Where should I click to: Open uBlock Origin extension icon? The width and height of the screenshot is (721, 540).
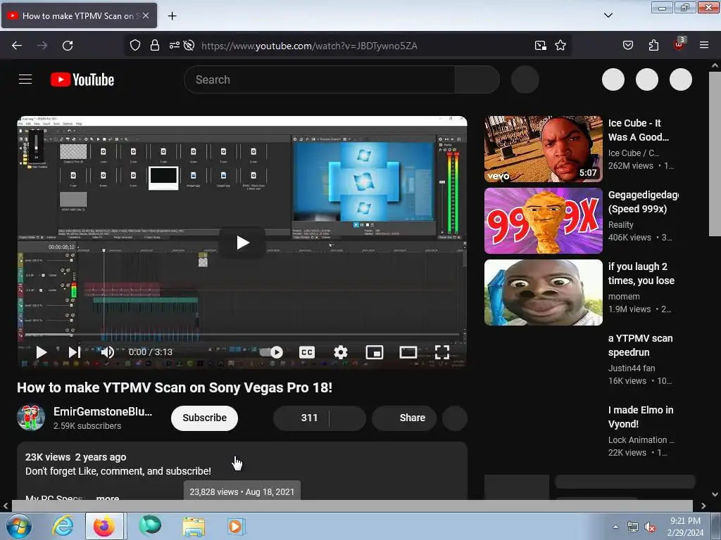679,44
